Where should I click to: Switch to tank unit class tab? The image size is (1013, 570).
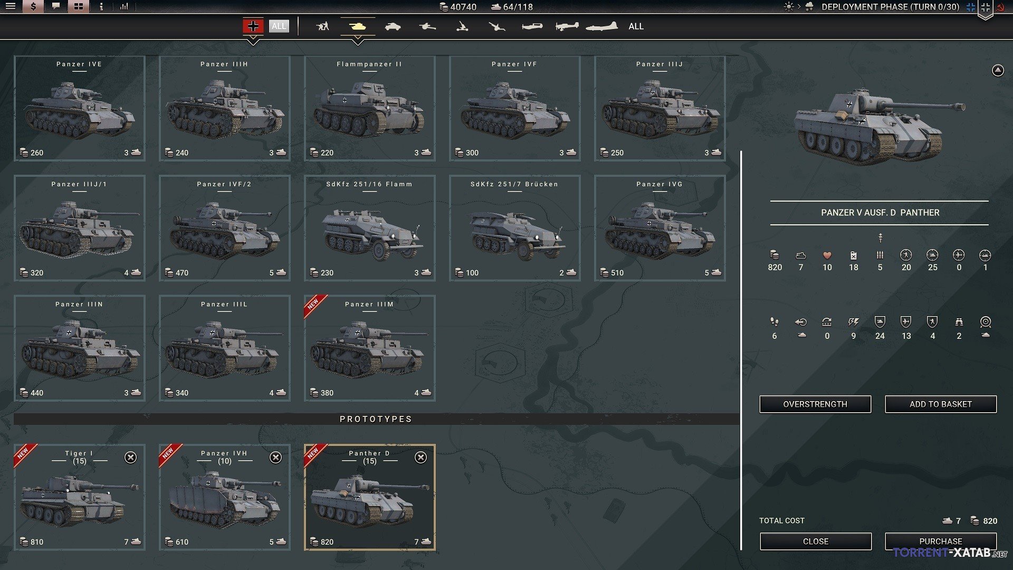coord(358,26)
